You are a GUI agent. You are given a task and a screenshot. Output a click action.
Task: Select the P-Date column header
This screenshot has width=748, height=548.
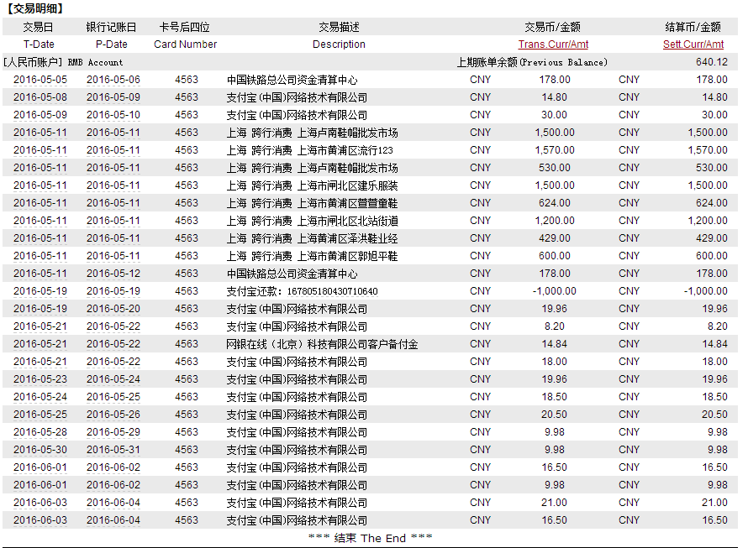[x=112, y=44]
